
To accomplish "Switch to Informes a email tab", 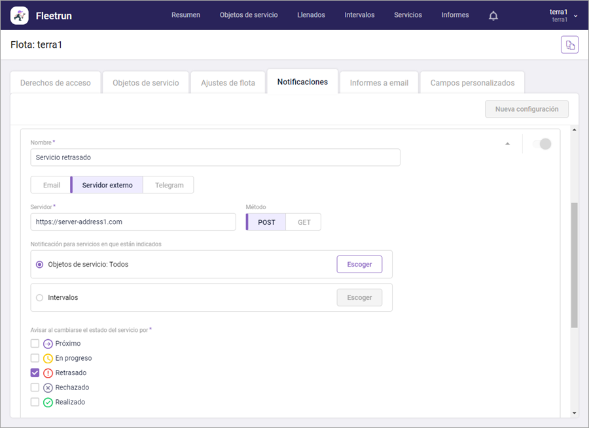I will pos(379,82).
